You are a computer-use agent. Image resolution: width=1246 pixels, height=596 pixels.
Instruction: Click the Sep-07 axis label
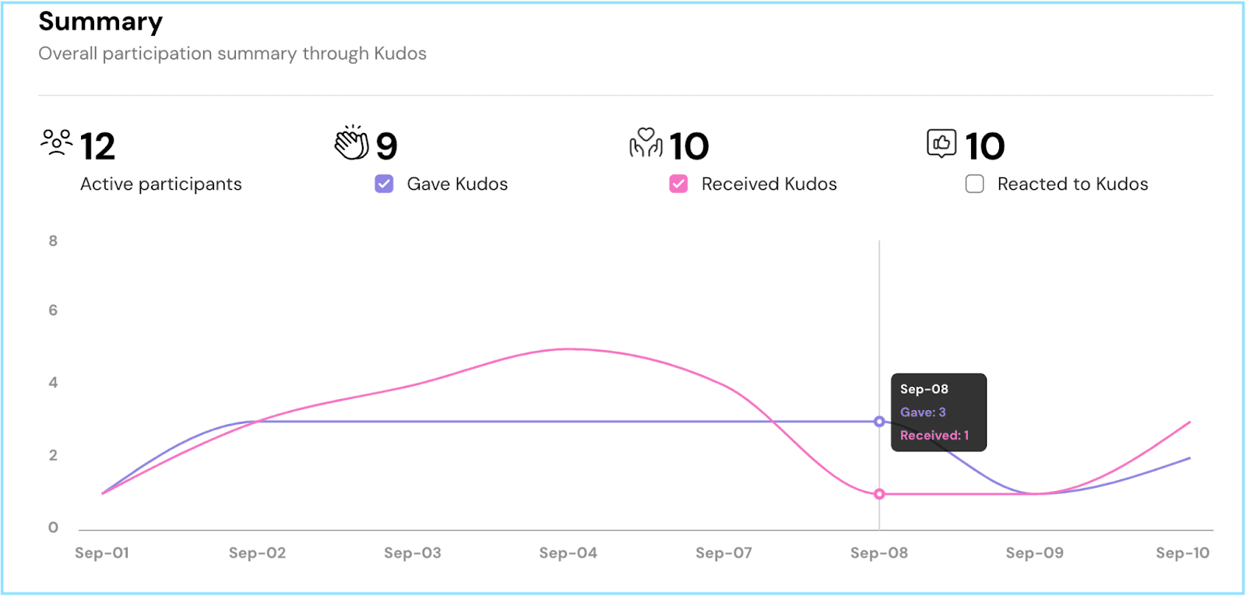coord(723,553)
